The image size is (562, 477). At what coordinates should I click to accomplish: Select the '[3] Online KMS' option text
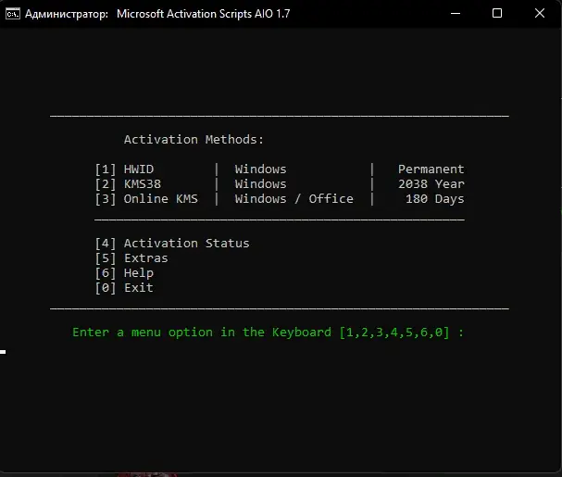[146, 199]
